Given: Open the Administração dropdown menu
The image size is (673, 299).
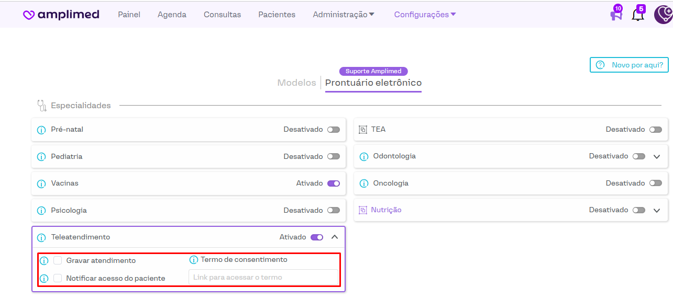Looking at the screenshot, I should 344,15.
